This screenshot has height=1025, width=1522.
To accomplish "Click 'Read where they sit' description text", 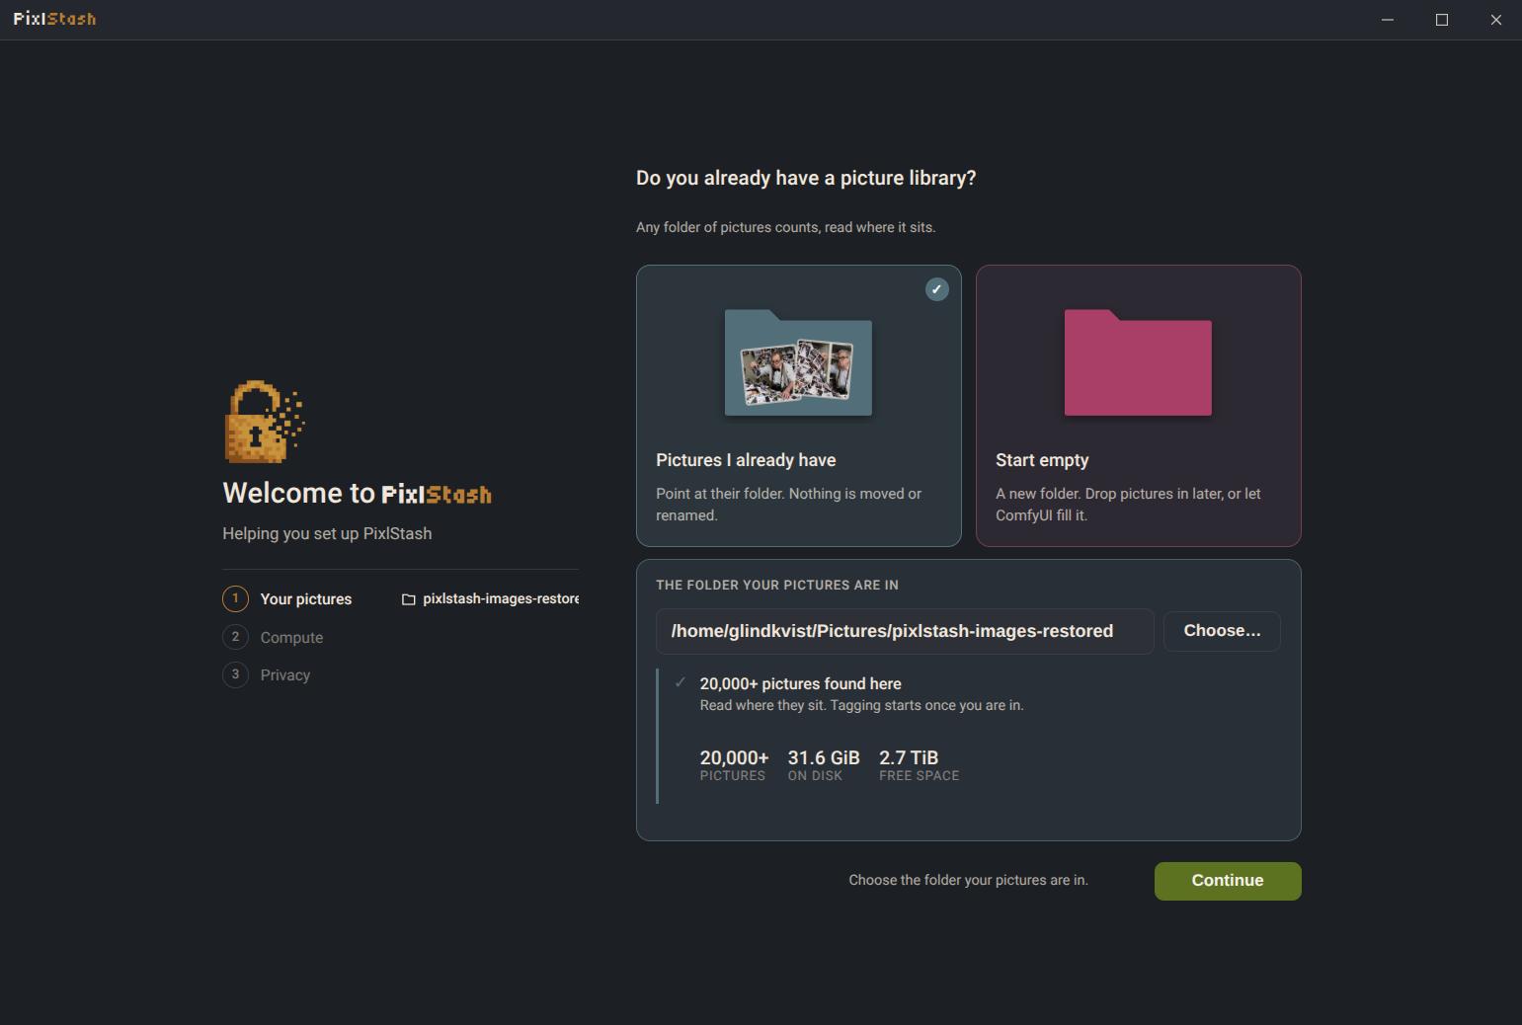I will pyautogui.click(x=862, y=705).
